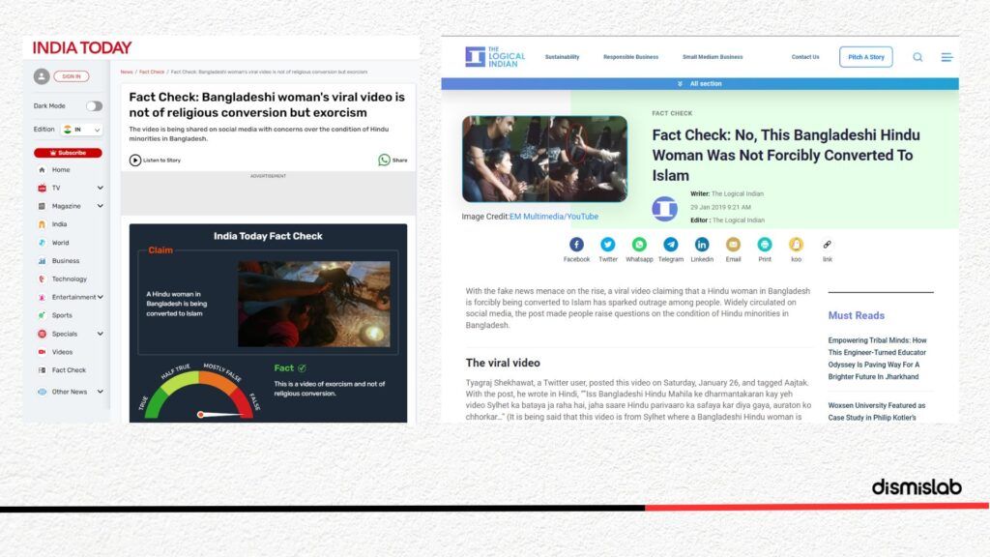The image size is (990, 557).
Task: Open the hamburger menu icon
Action: click(946, 57)
